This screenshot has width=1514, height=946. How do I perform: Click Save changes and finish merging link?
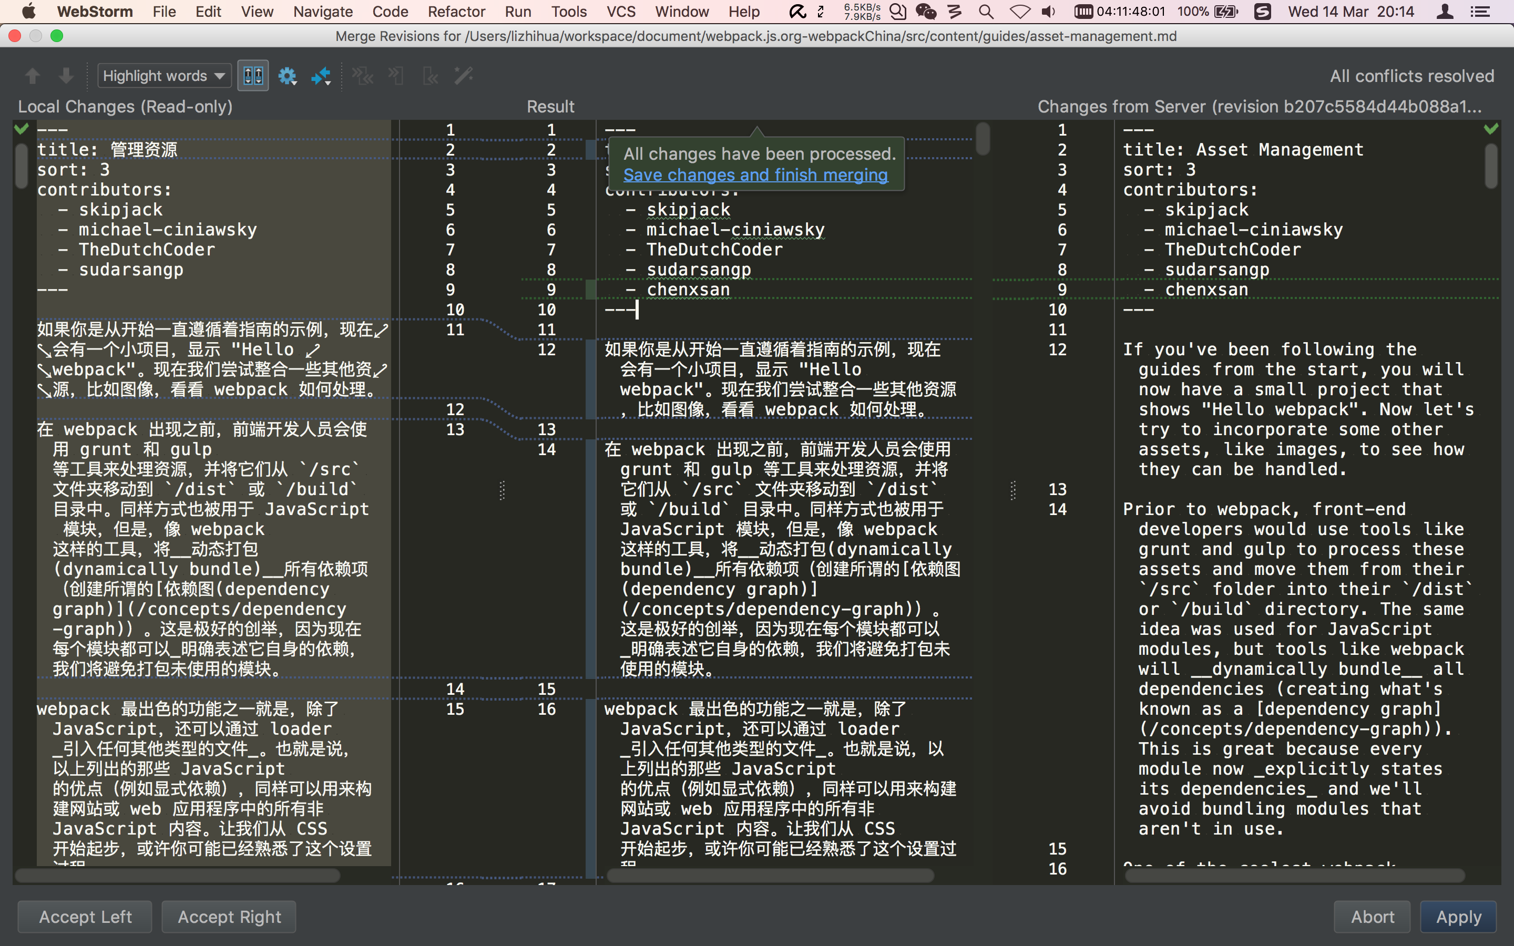(x=755, y=175)
